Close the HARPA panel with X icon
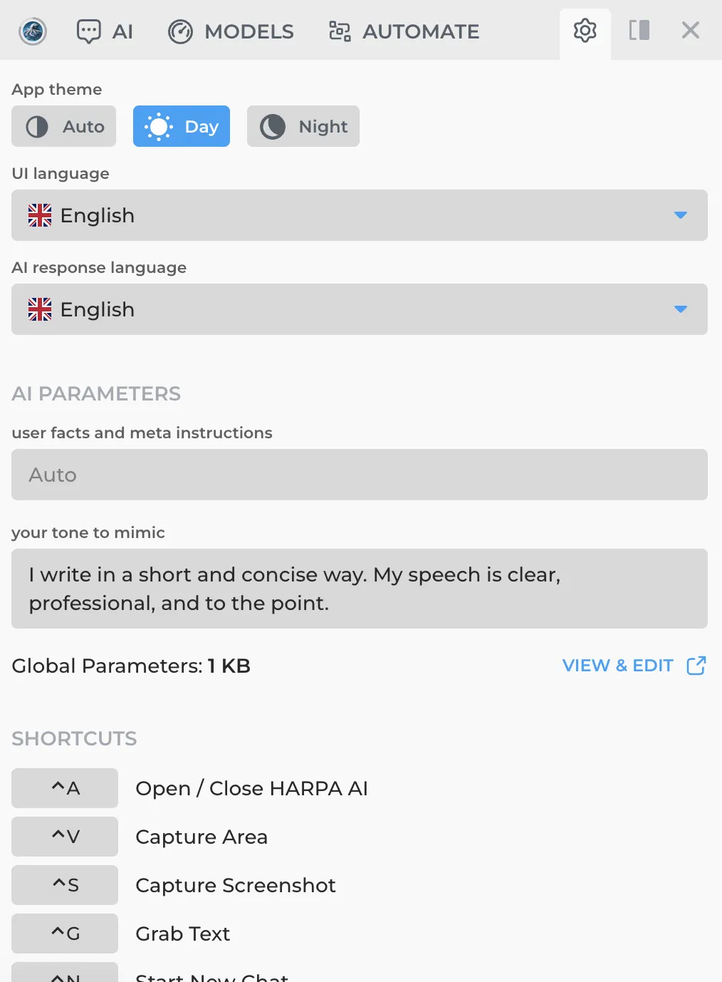This screenshot has height=982, width=722. click(x=690, y=31)
